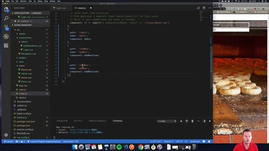The height and width of the screenshot is (151, 269).
Task: Kill the terminal with the trash icon
Action: pyautogui.click(x=193, y=121)
